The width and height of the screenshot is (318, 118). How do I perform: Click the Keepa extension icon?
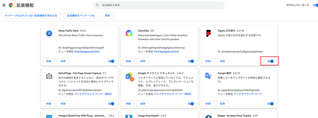coord(208,117)
